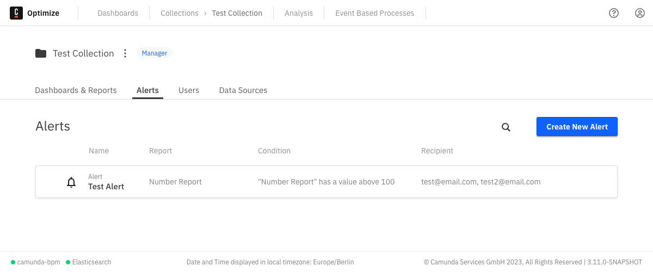
Task: Switch to the Data Sources tab
Action: 243,90
